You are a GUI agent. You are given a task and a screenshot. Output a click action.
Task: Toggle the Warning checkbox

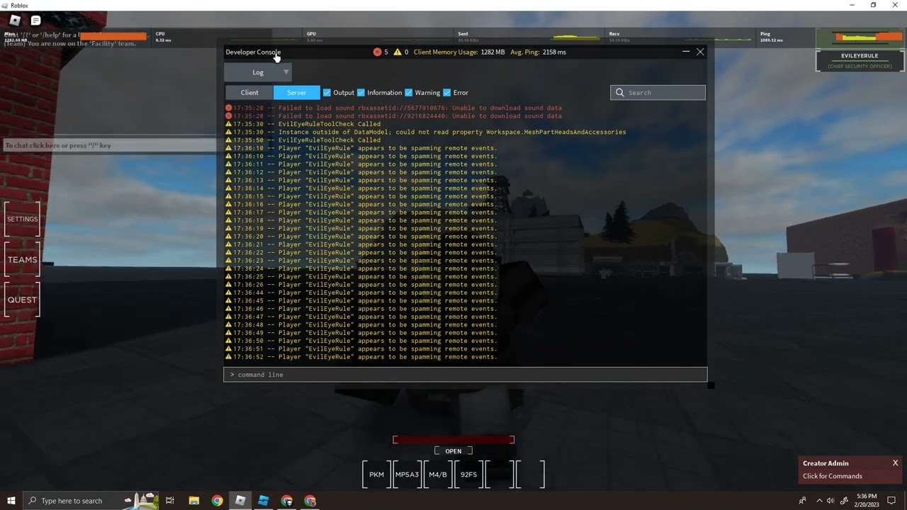tap(408, 93)
